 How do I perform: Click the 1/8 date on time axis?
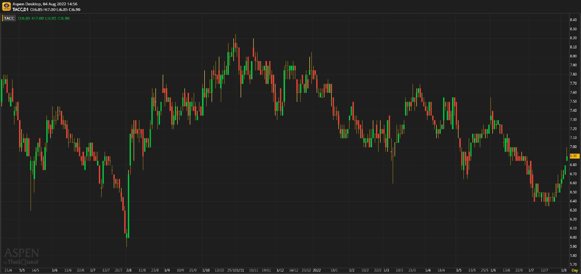pyautogui.click(x=564, y=270)
